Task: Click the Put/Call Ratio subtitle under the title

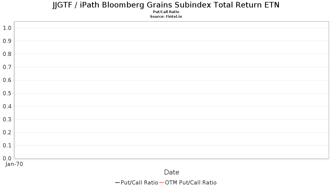Action: point(166,12)
